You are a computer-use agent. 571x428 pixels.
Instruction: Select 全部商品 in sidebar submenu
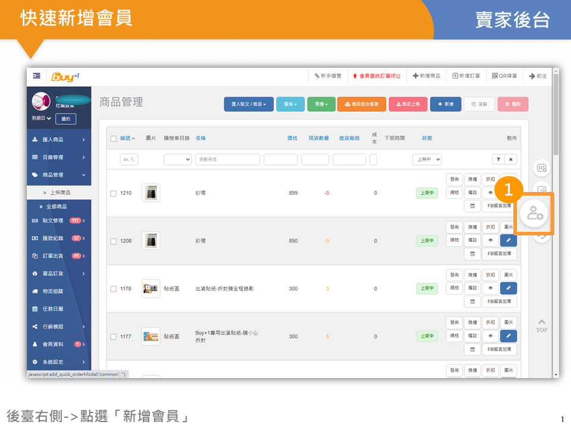(57, 207)
